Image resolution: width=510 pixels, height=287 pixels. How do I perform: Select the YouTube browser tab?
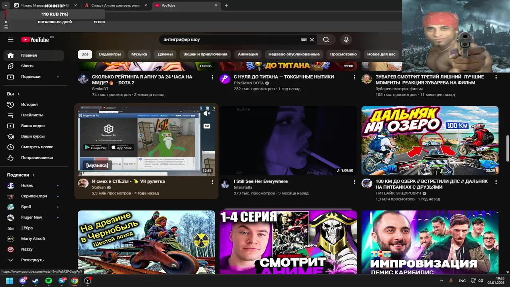tap(186, 5)
